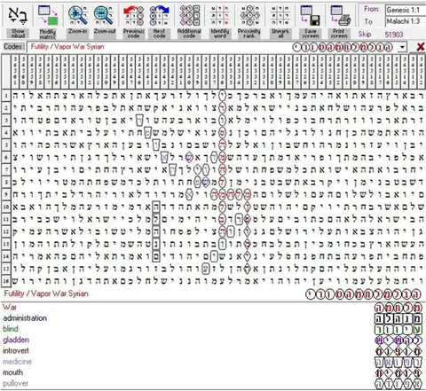The width and height of the screenshot is (426, 391).
Task: Select the pullover term in list
Action: pyautogui.click(x=15, y=383)
